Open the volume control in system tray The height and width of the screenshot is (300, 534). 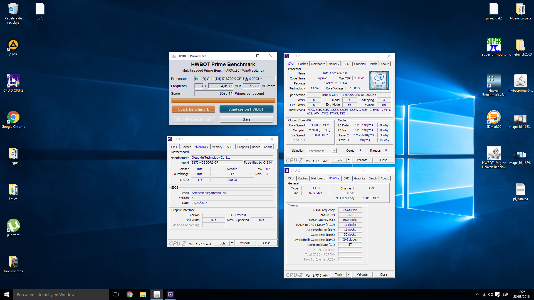(x=491, y=294)
